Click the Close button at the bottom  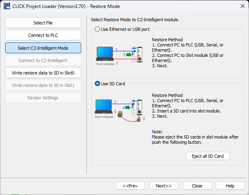(x=197, y=186)
